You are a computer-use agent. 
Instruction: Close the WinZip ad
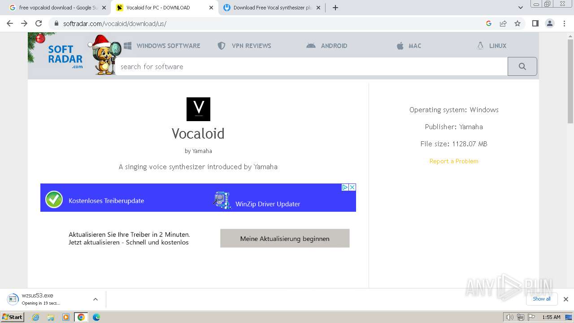pyautogui.click(x=352, y=187)
